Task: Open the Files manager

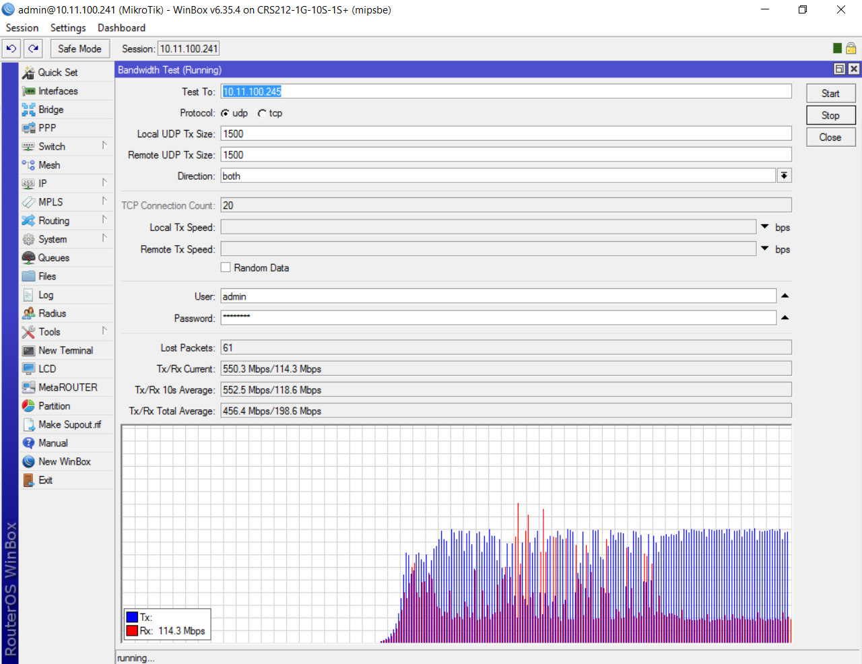Action: pos(48,276)
